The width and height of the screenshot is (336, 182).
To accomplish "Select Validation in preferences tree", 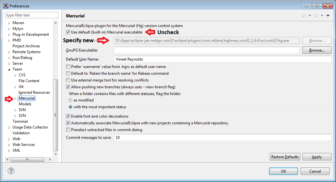I will [21, 133].
